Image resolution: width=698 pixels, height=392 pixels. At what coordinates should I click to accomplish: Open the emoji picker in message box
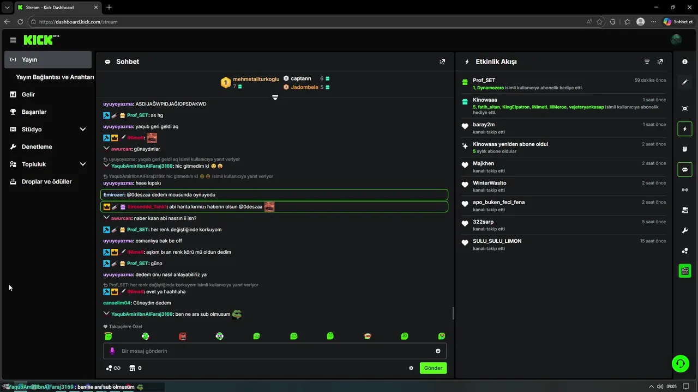click(438, 351)
